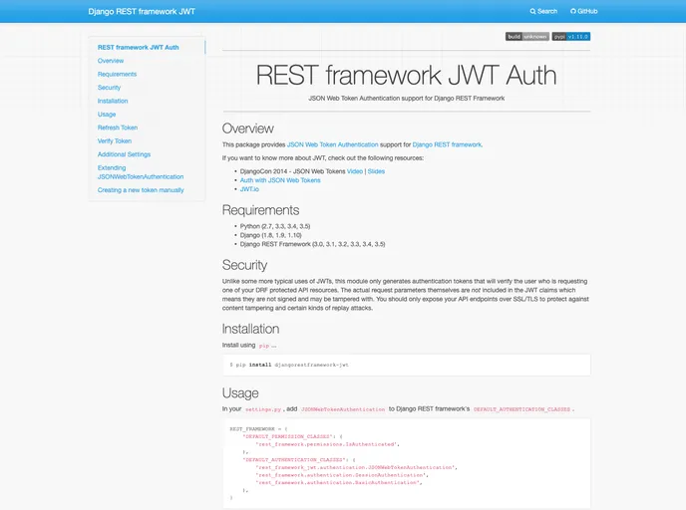Click the Security section heading

244,265
